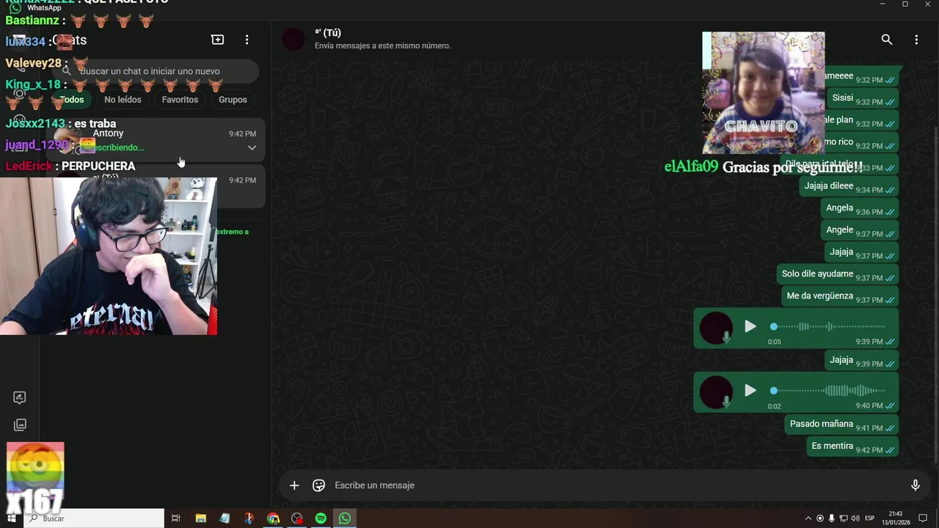Open Notepad app on the taskbar

point(224,518)
